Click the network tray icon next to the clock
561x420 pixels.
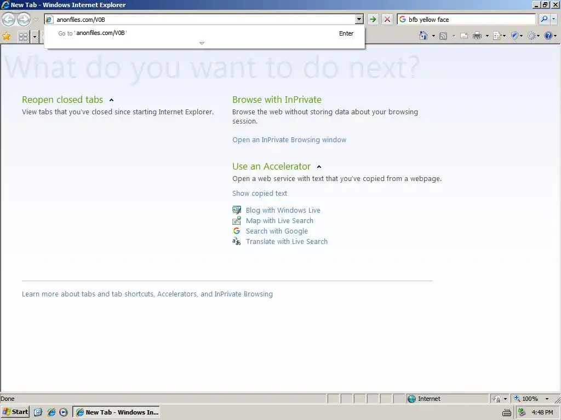click(522, 412)
